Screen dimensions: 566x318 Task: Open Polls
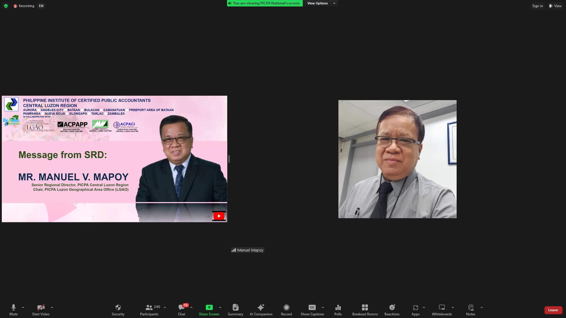point(338,310)
